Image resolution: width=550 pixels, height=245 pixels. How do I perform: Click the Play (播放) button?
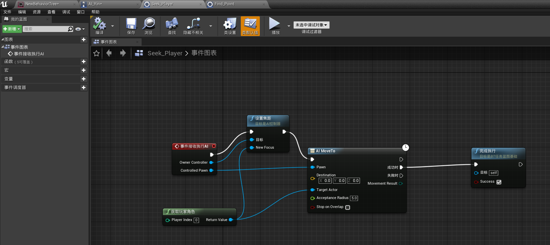275,26
